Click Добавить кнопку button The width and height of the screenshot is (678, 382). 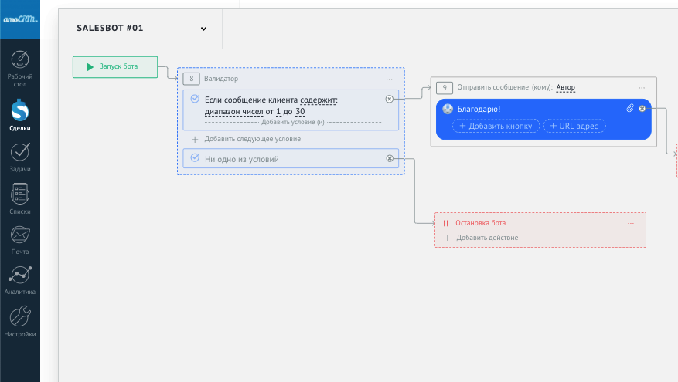(x=496, y=126)
